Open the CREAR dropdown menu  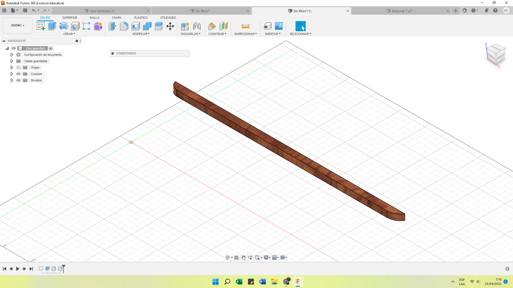[69, 34]
